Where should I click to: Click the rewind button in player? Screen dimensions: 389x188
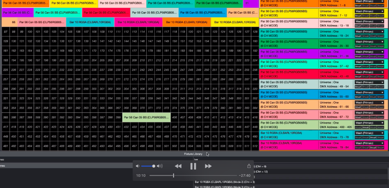(178, 166)
